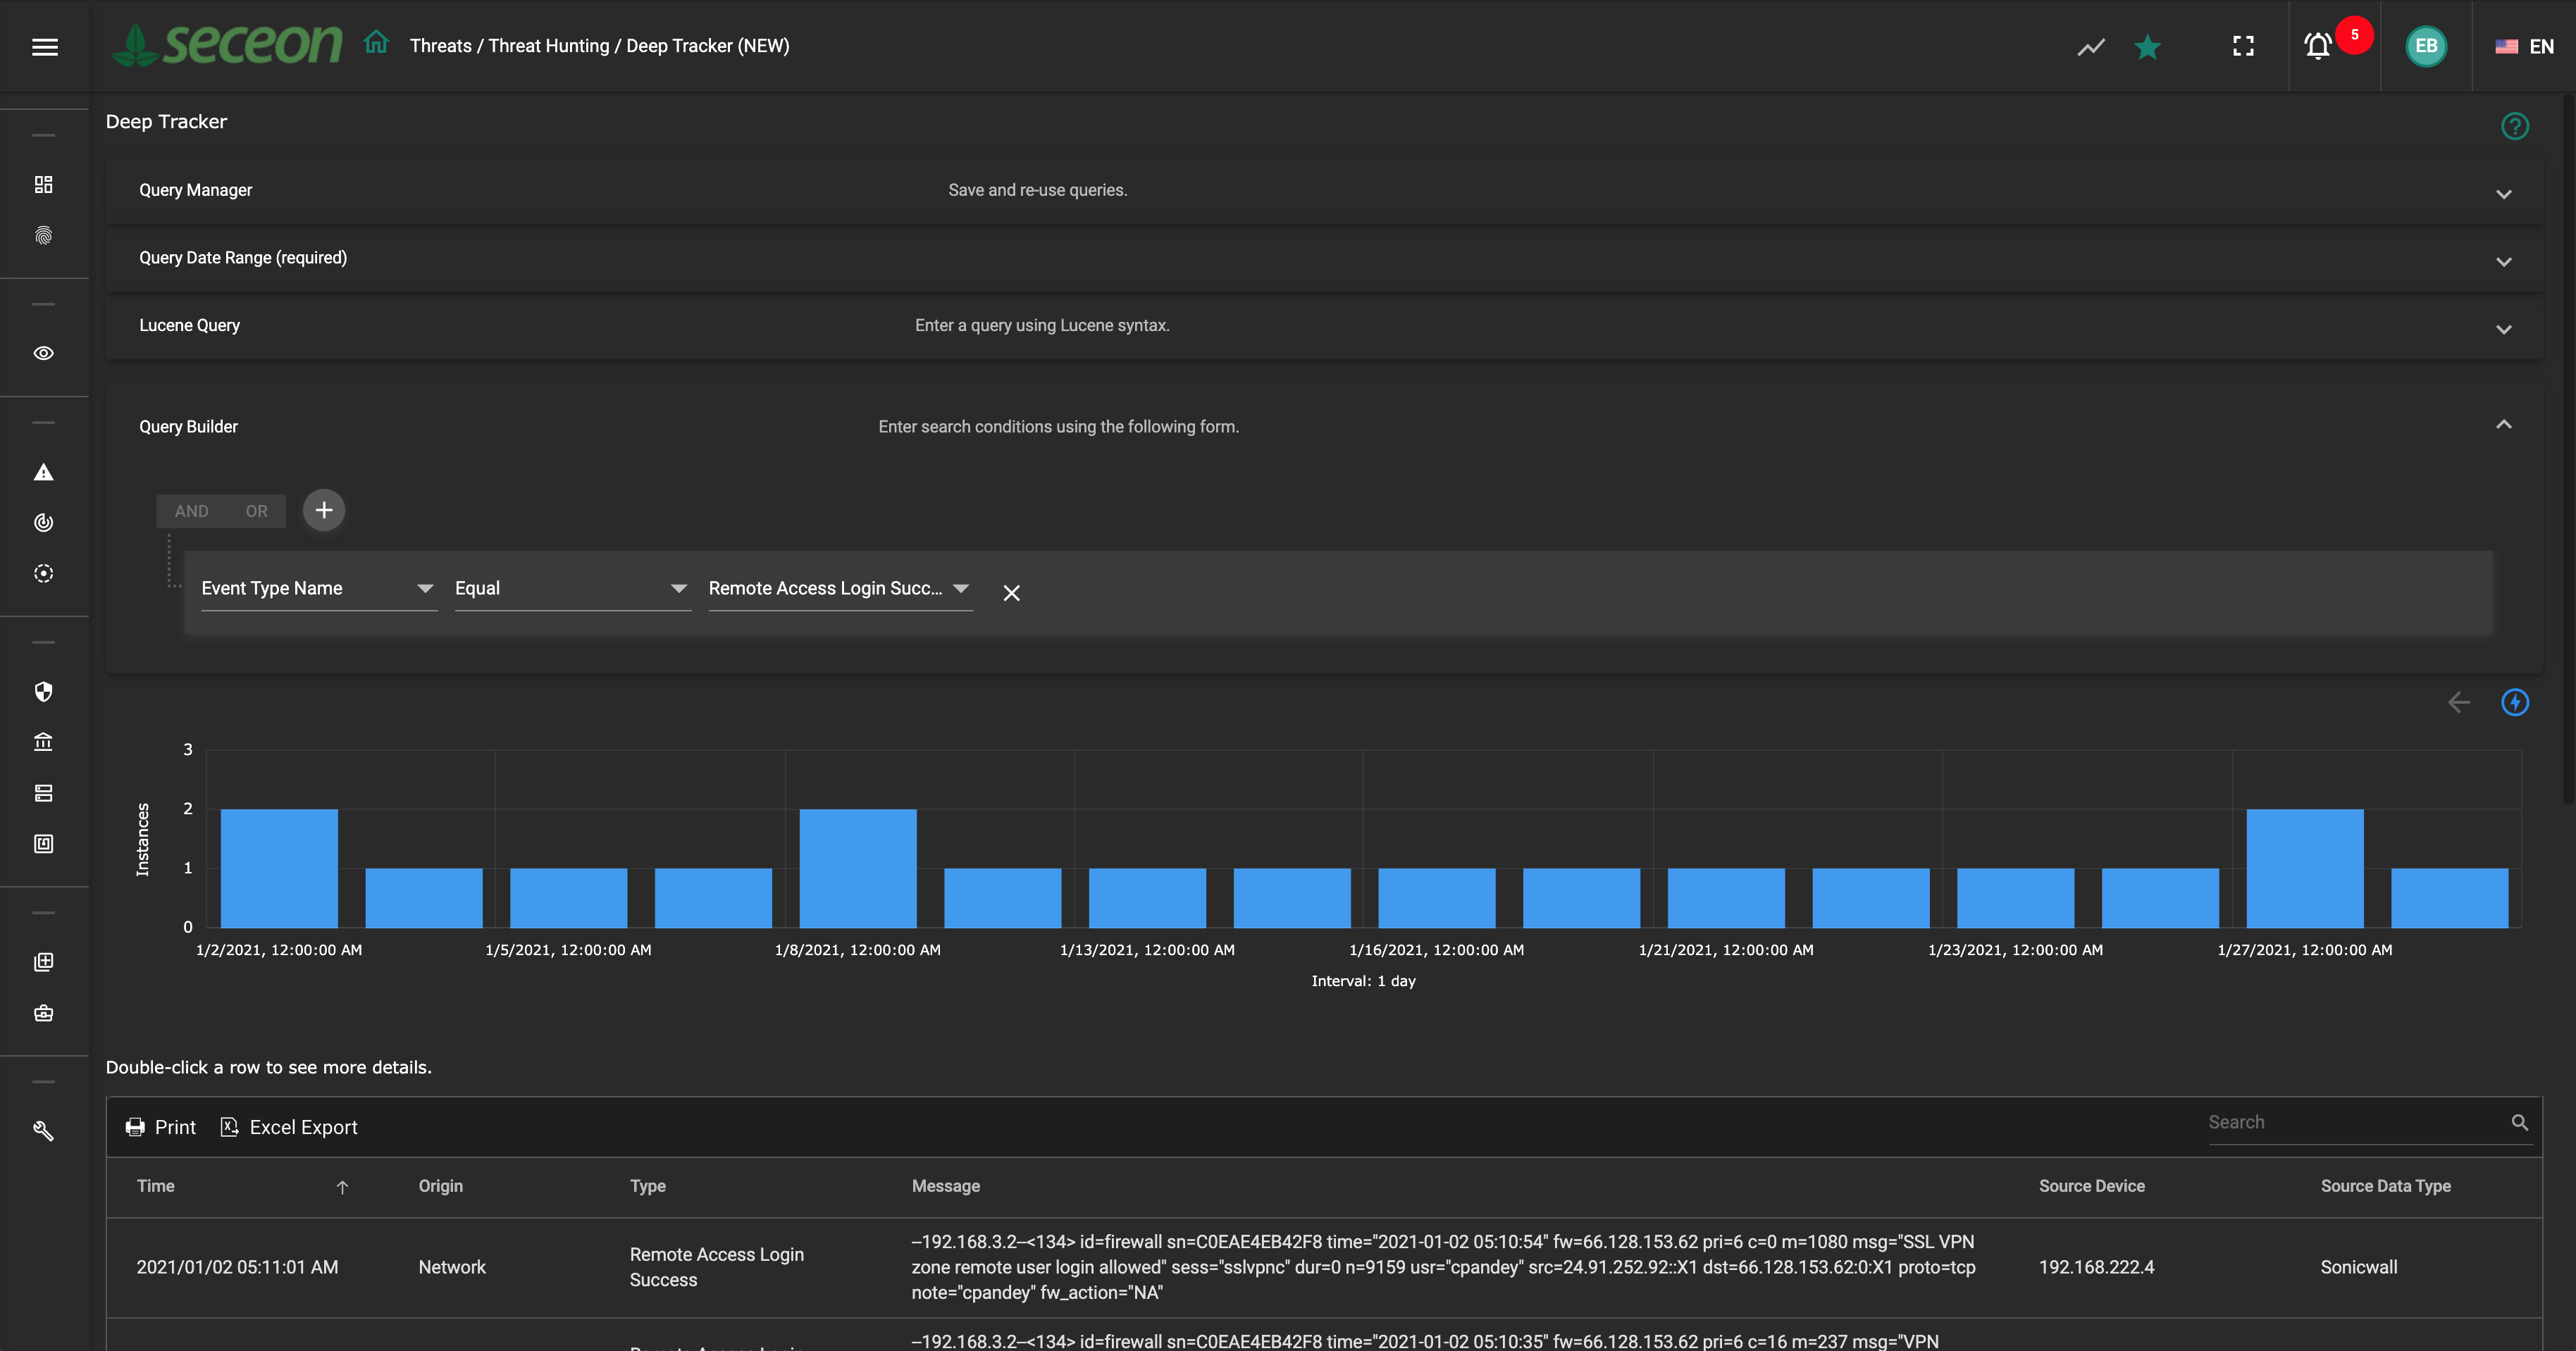Enter fullscreen mode
This screenshot has height=1351, width=2576.
pyautogui.click(x=2243, y=46)
